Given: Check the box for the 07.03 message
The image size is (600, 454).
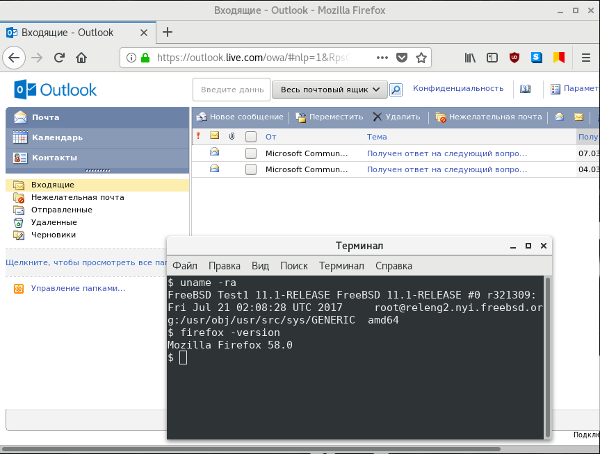Looking at the screenshot, I should (x=251, y=153).
